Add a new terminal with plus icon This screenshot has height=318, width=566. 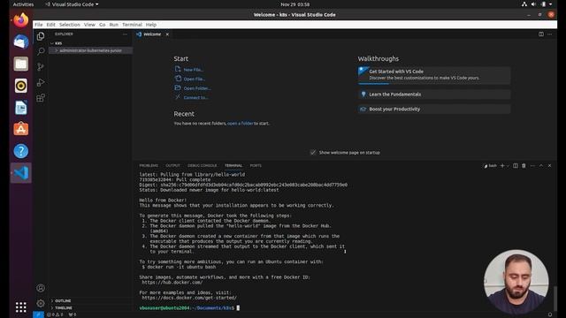pos(502,166)
